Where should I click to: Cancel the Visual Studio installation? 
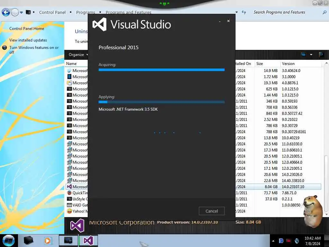[211, 211]
